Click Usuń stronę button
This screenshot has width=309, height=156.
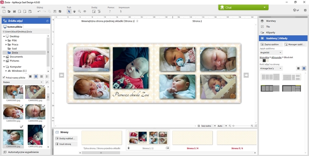66,144
